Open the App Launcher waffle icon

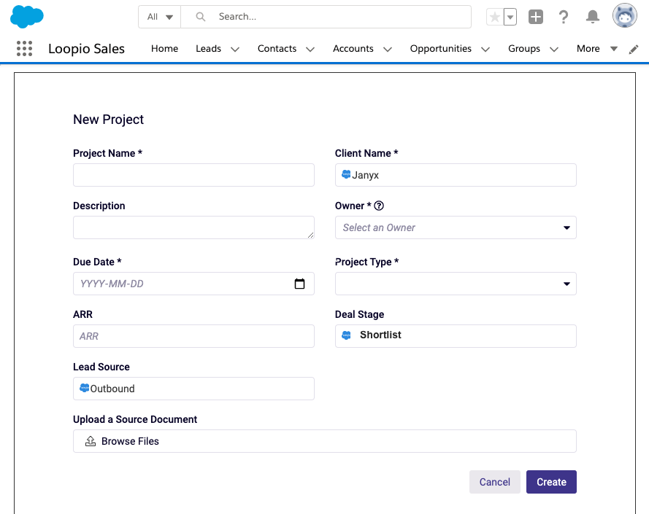coord(23,49)
